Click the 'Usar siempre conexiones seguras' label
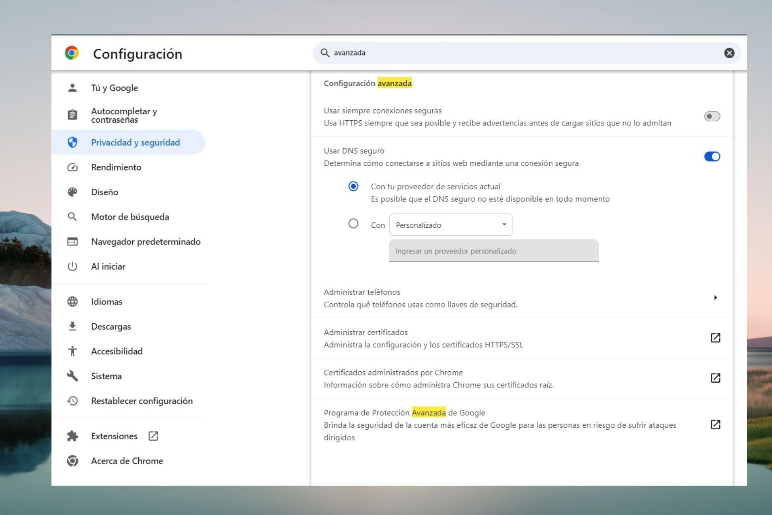 click(x=382, y=111)
